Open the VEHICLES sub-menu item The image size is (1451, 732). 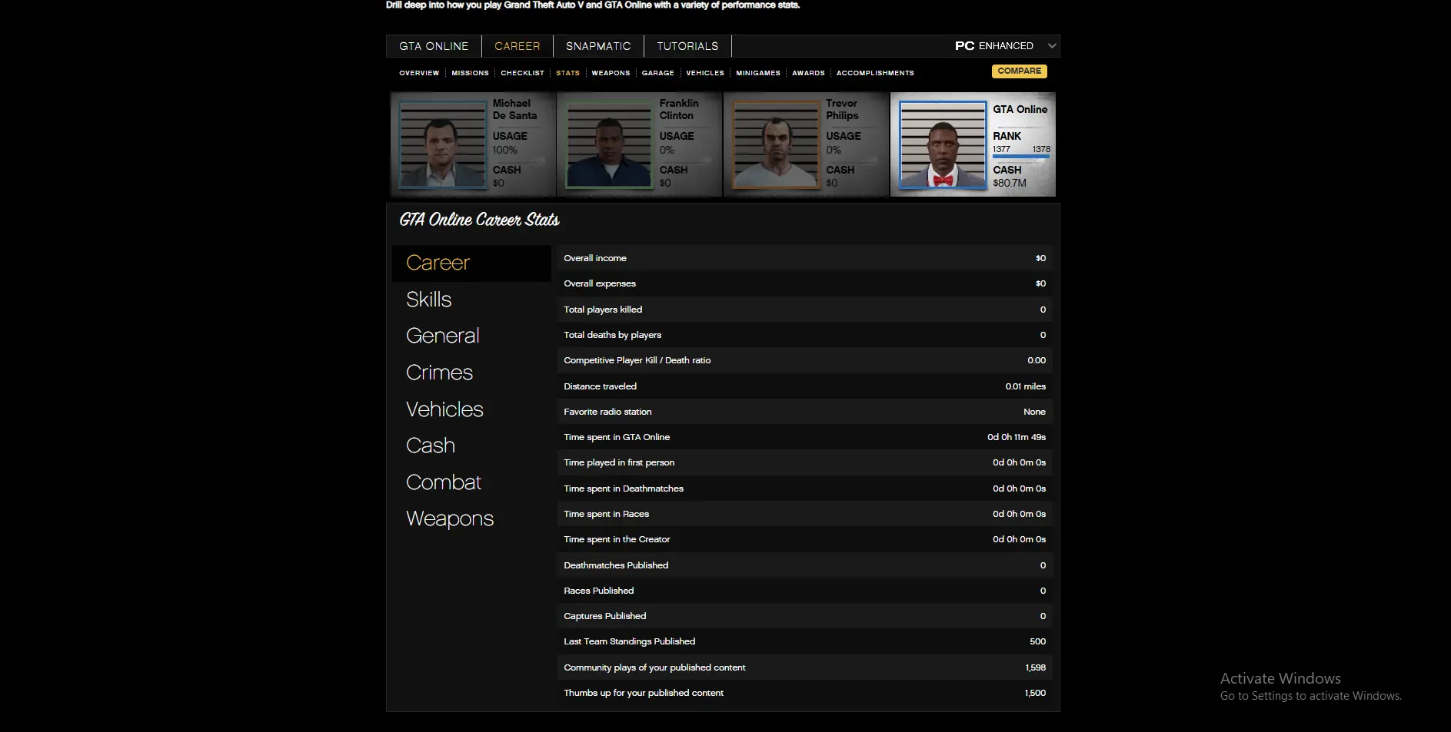[x=705, y=73]
